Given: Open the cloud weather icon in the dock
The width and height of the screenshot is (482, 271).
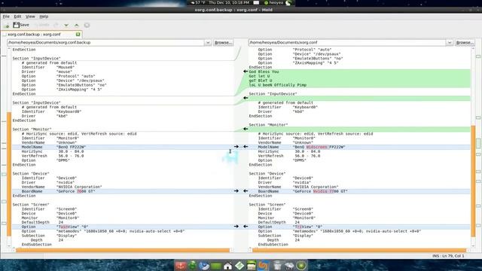Looking at the screenshot, I should coord(289,266).
